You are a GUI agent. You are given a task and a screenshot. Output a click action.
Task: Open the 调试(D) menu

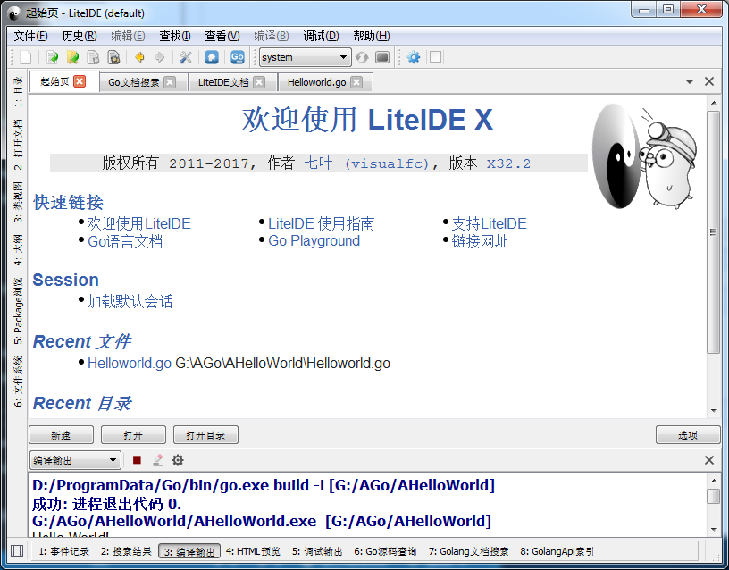pyautogui.click(x=321, y=36)
